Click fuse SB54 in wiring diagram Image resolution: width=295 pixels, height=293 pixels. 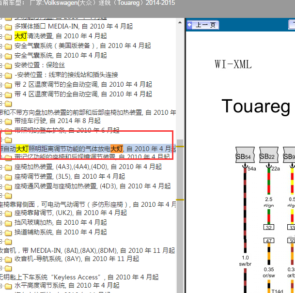point(245,155)
